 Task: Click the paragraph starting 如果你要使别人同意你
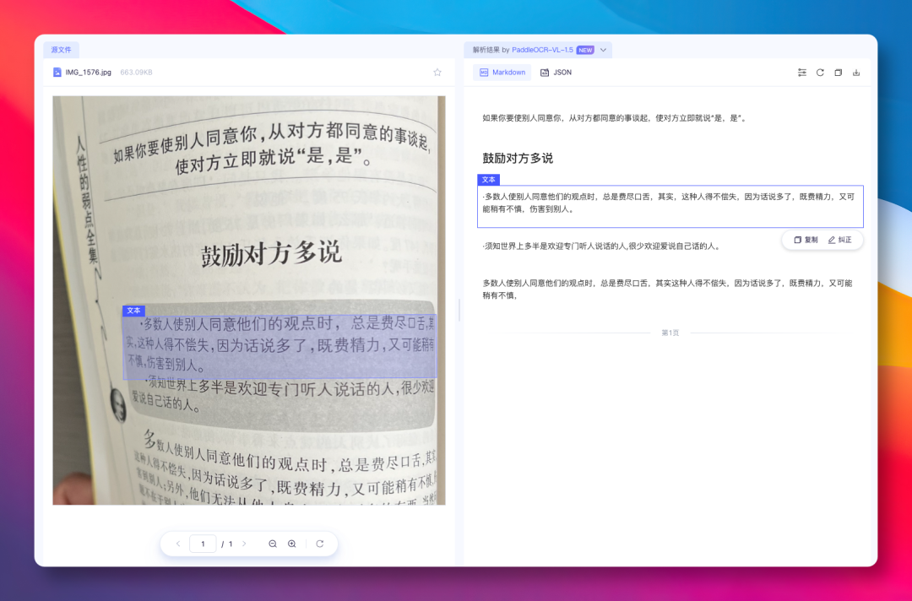[614, 118]
